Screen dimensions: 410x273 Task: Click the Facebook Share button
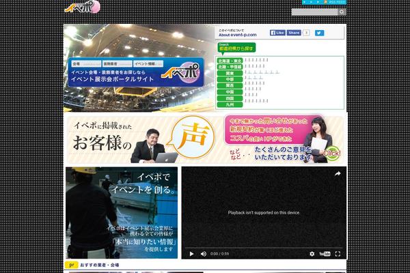(x=294, y=33)
